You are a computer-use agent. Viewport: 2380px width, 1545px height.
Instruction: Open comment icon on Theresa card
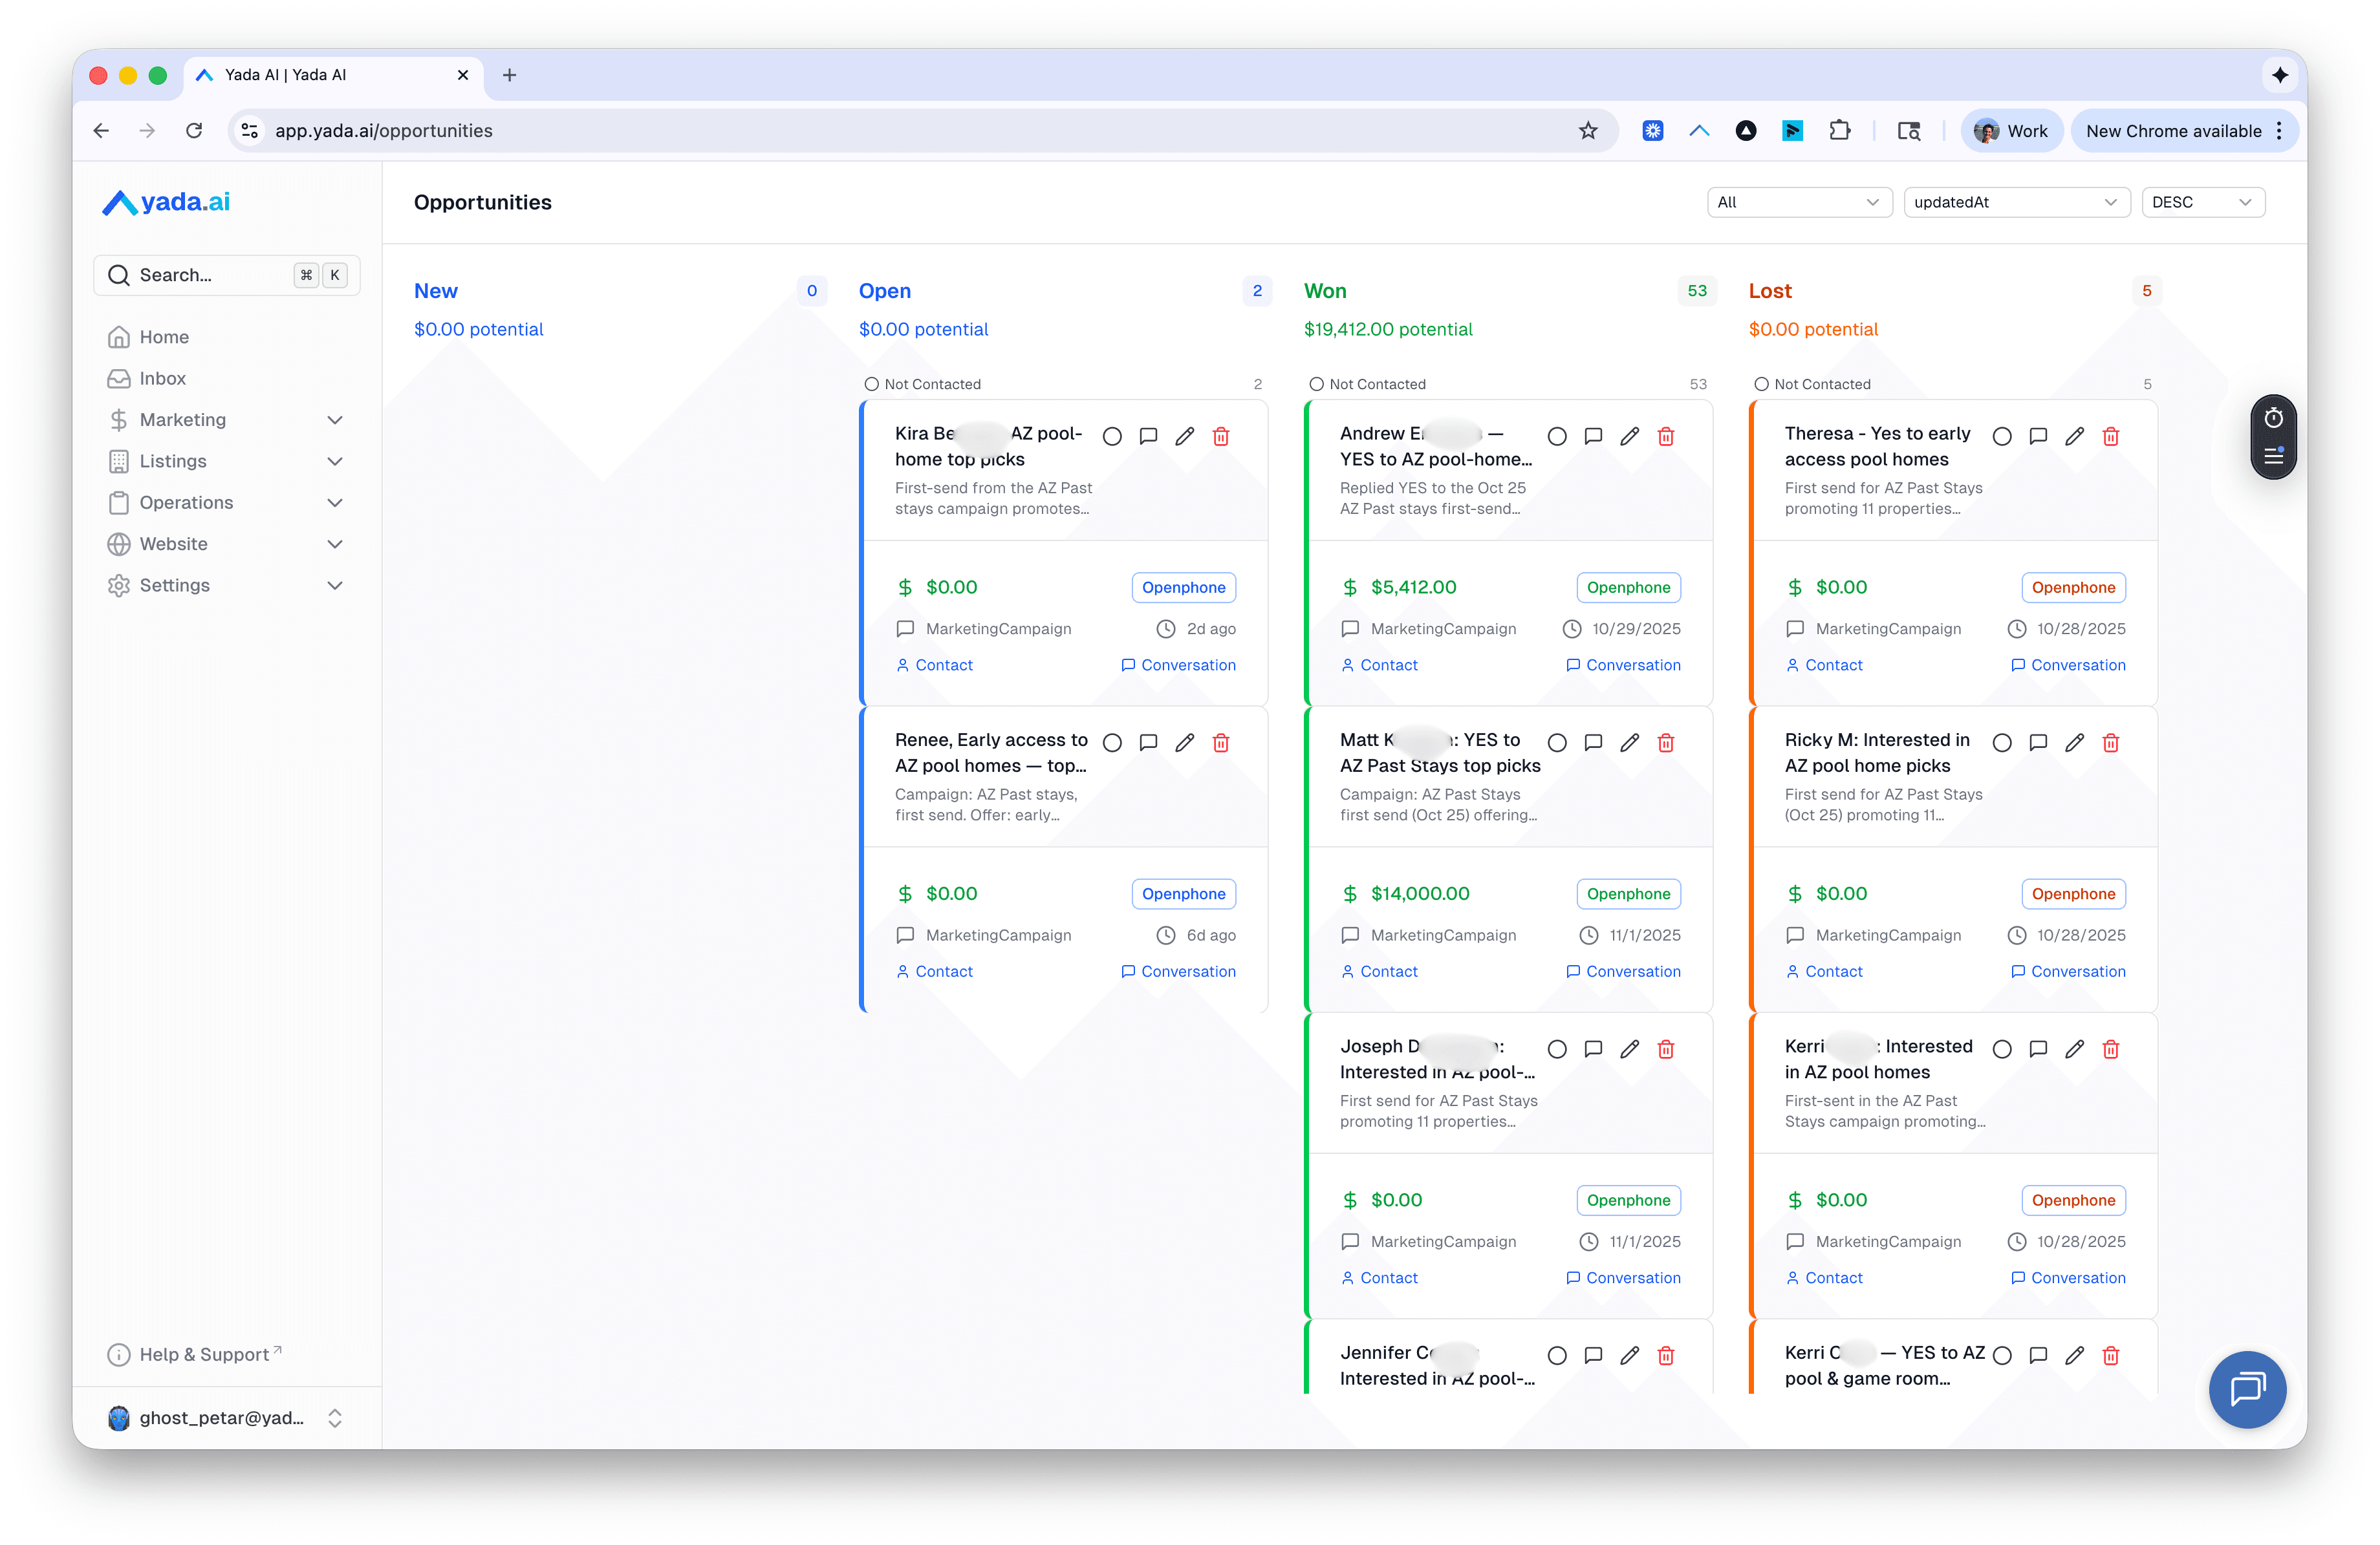[2038, 436]
